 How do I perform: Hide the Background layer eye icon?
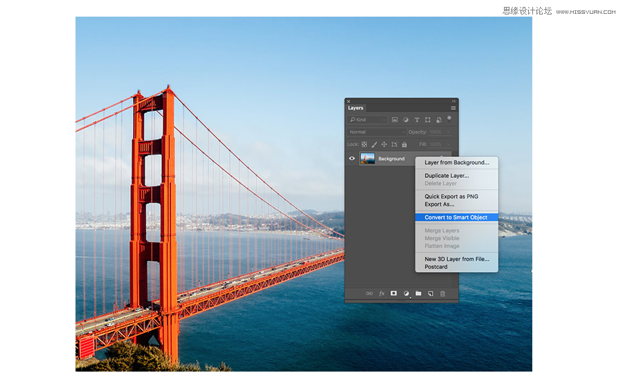(352, 158)
